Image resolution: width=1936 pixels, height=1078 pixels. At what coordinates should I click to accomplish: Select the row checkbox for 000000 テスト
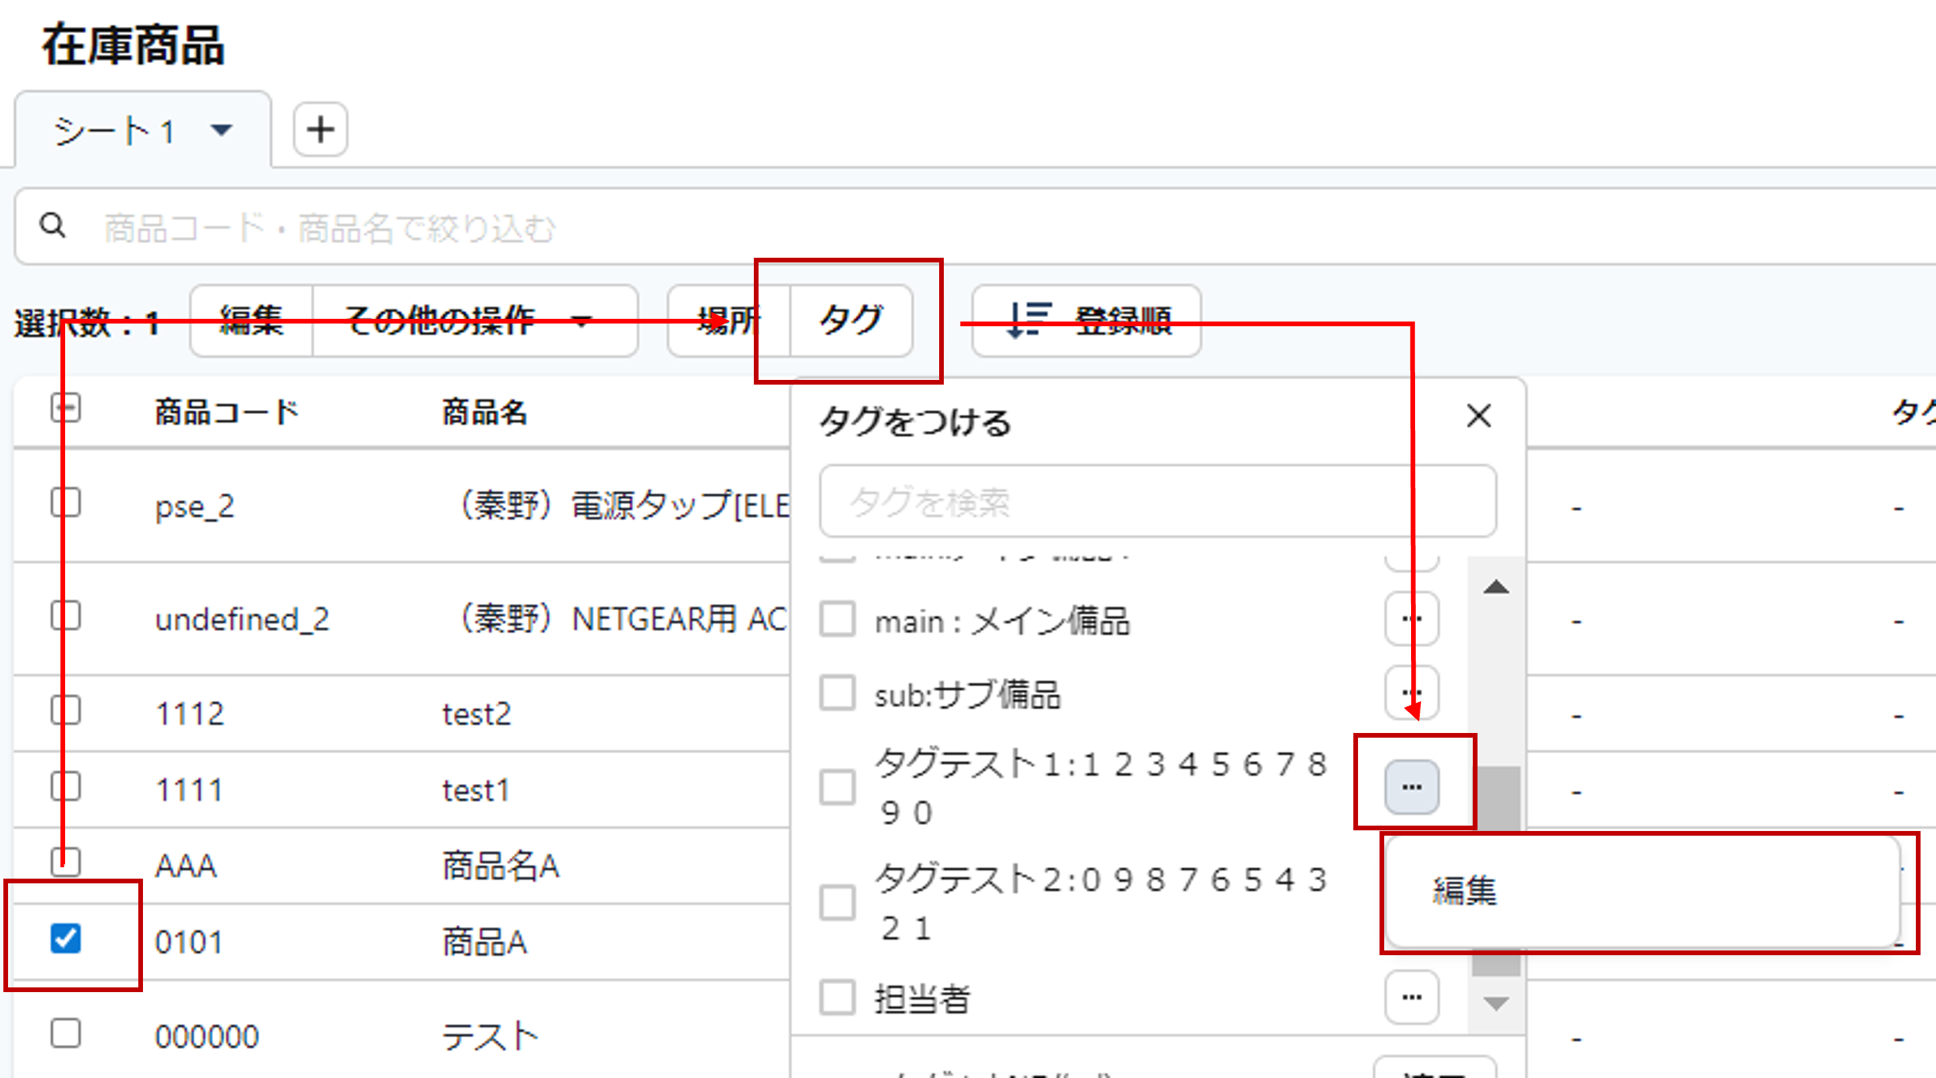click(66, 1034)
